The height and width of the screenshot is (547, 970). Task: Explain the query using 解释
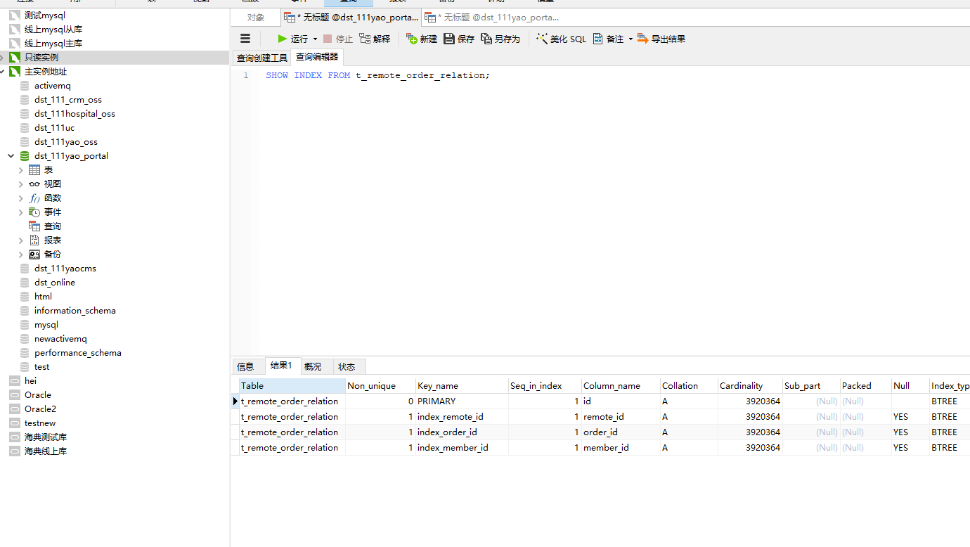[375, 39]
